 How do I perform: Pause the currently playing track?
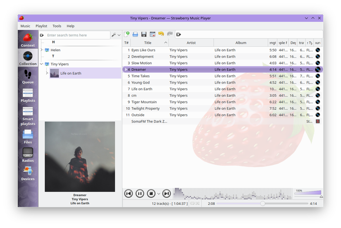(140, 193)
